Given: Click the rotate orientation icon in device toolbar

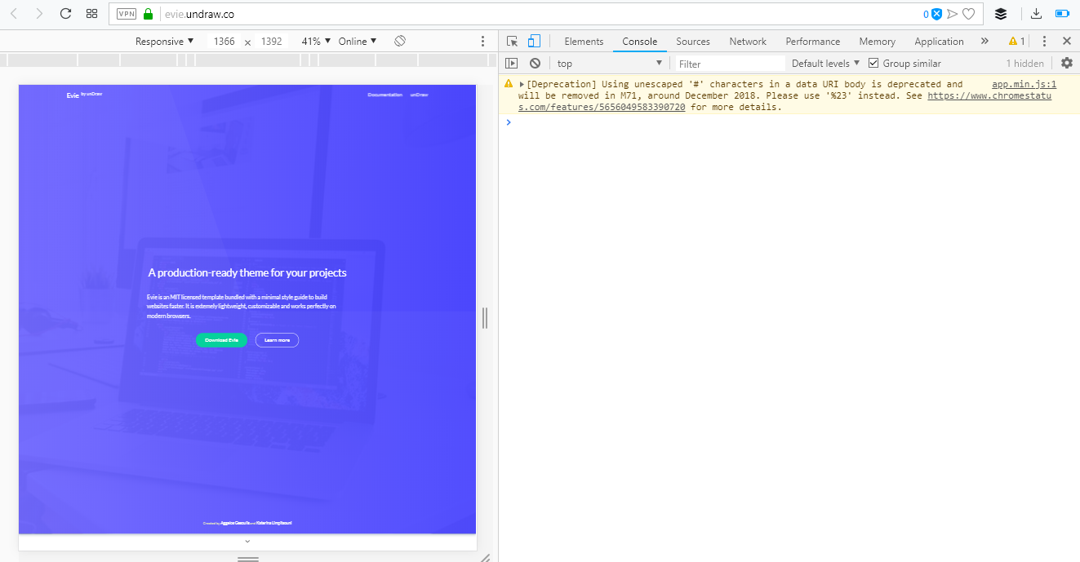Looking at the screenshot, I should (398, 40).
